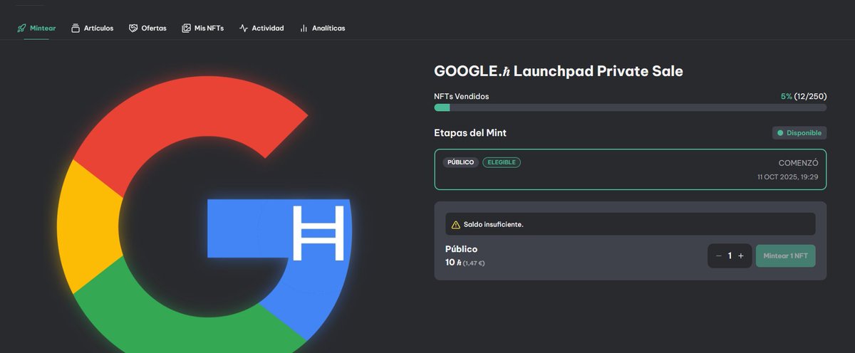Click the bar chart icon beside Analíticas
This screenshot has width=855, height=353.
[304, 28]
